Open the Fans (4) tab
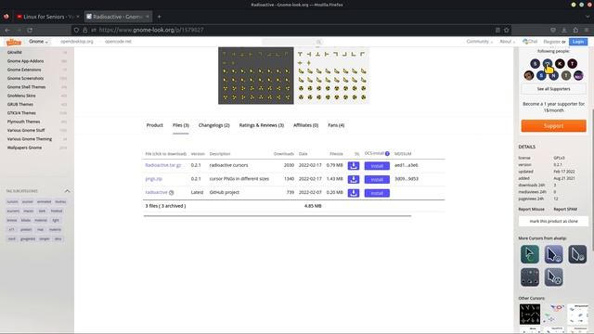Image resolution: width=594 pixels, height=334 pixels. point(336,125)
